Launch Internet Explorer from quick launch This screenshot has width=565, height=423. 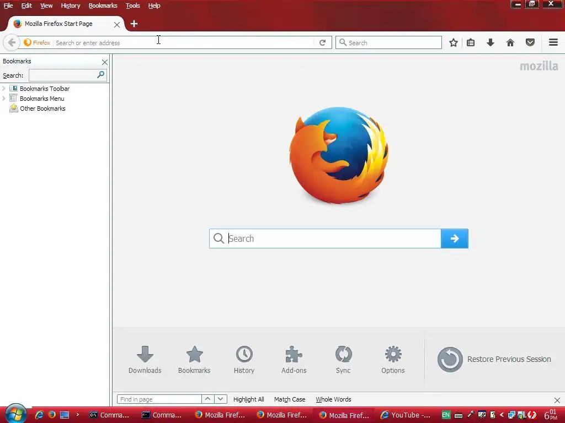point(39,415)
